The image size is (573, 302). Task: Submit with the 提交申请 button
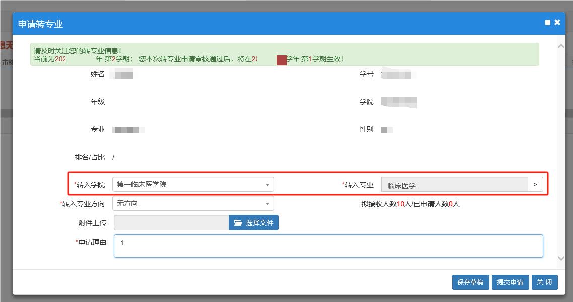(x=510, y=282)
